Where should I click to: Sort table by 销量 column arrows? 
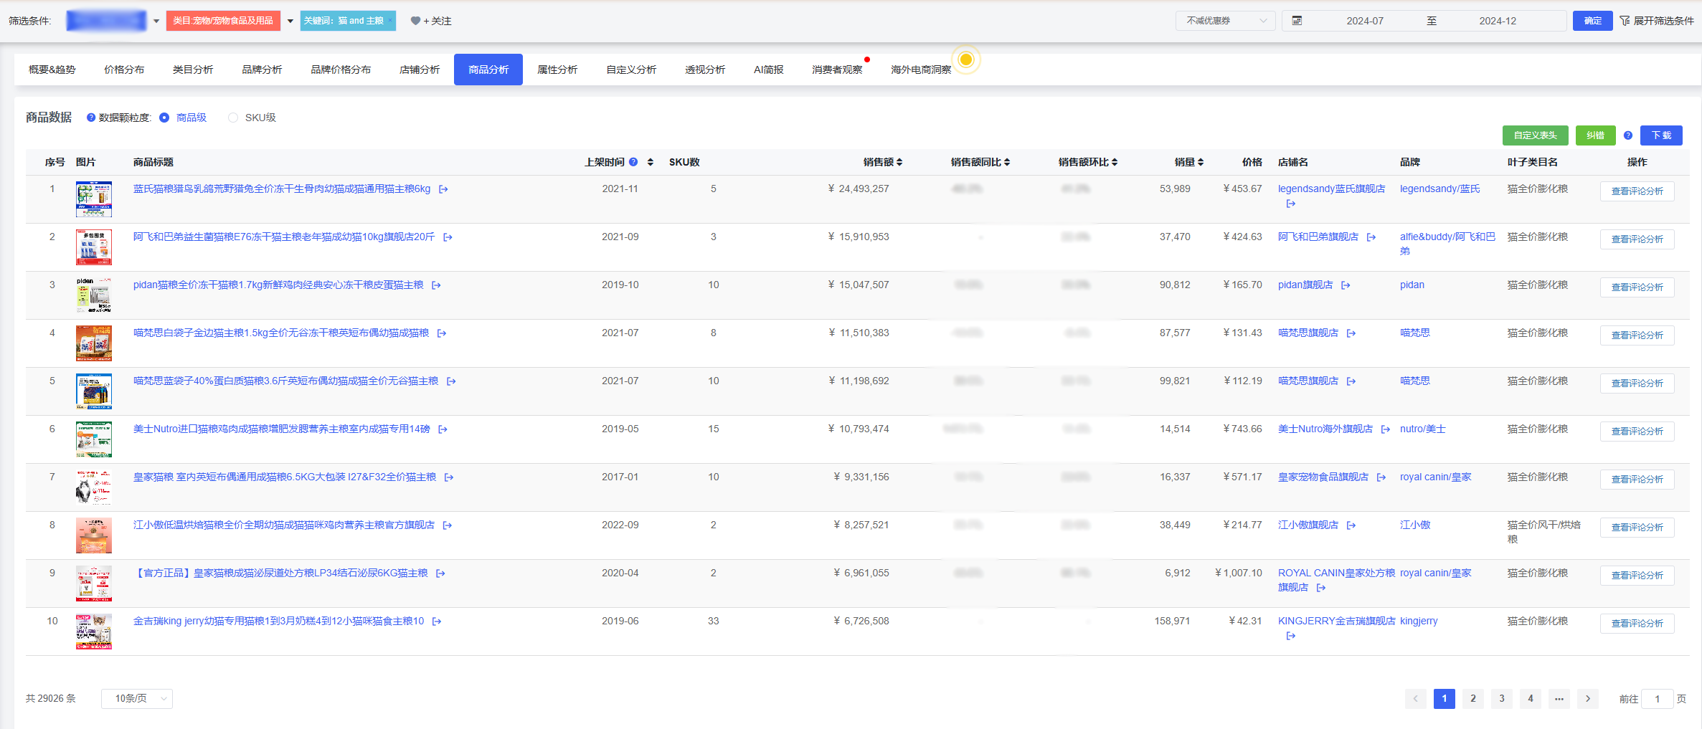click(x=1201, y=162)
